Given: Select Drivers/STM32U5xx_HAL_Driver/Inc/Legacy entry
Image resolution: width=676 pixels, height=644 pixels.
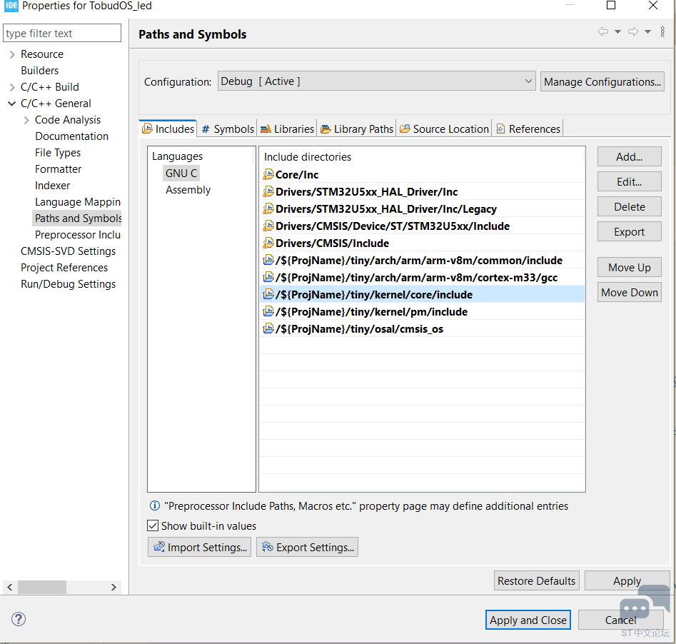Looking at the screenshot, I should (x=423, y=208).
